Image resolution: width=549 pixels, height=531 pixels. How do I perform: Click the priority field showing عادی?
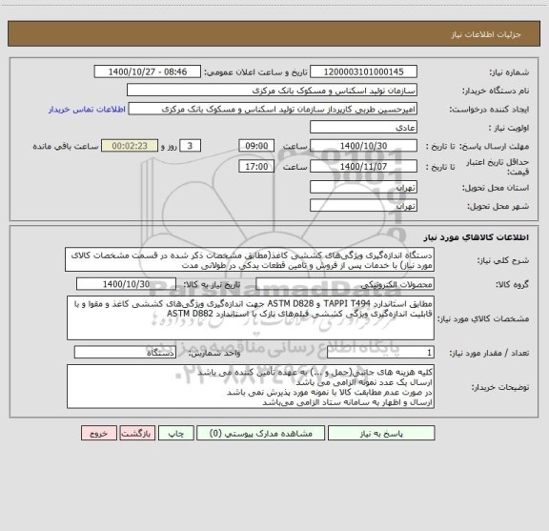363,127
